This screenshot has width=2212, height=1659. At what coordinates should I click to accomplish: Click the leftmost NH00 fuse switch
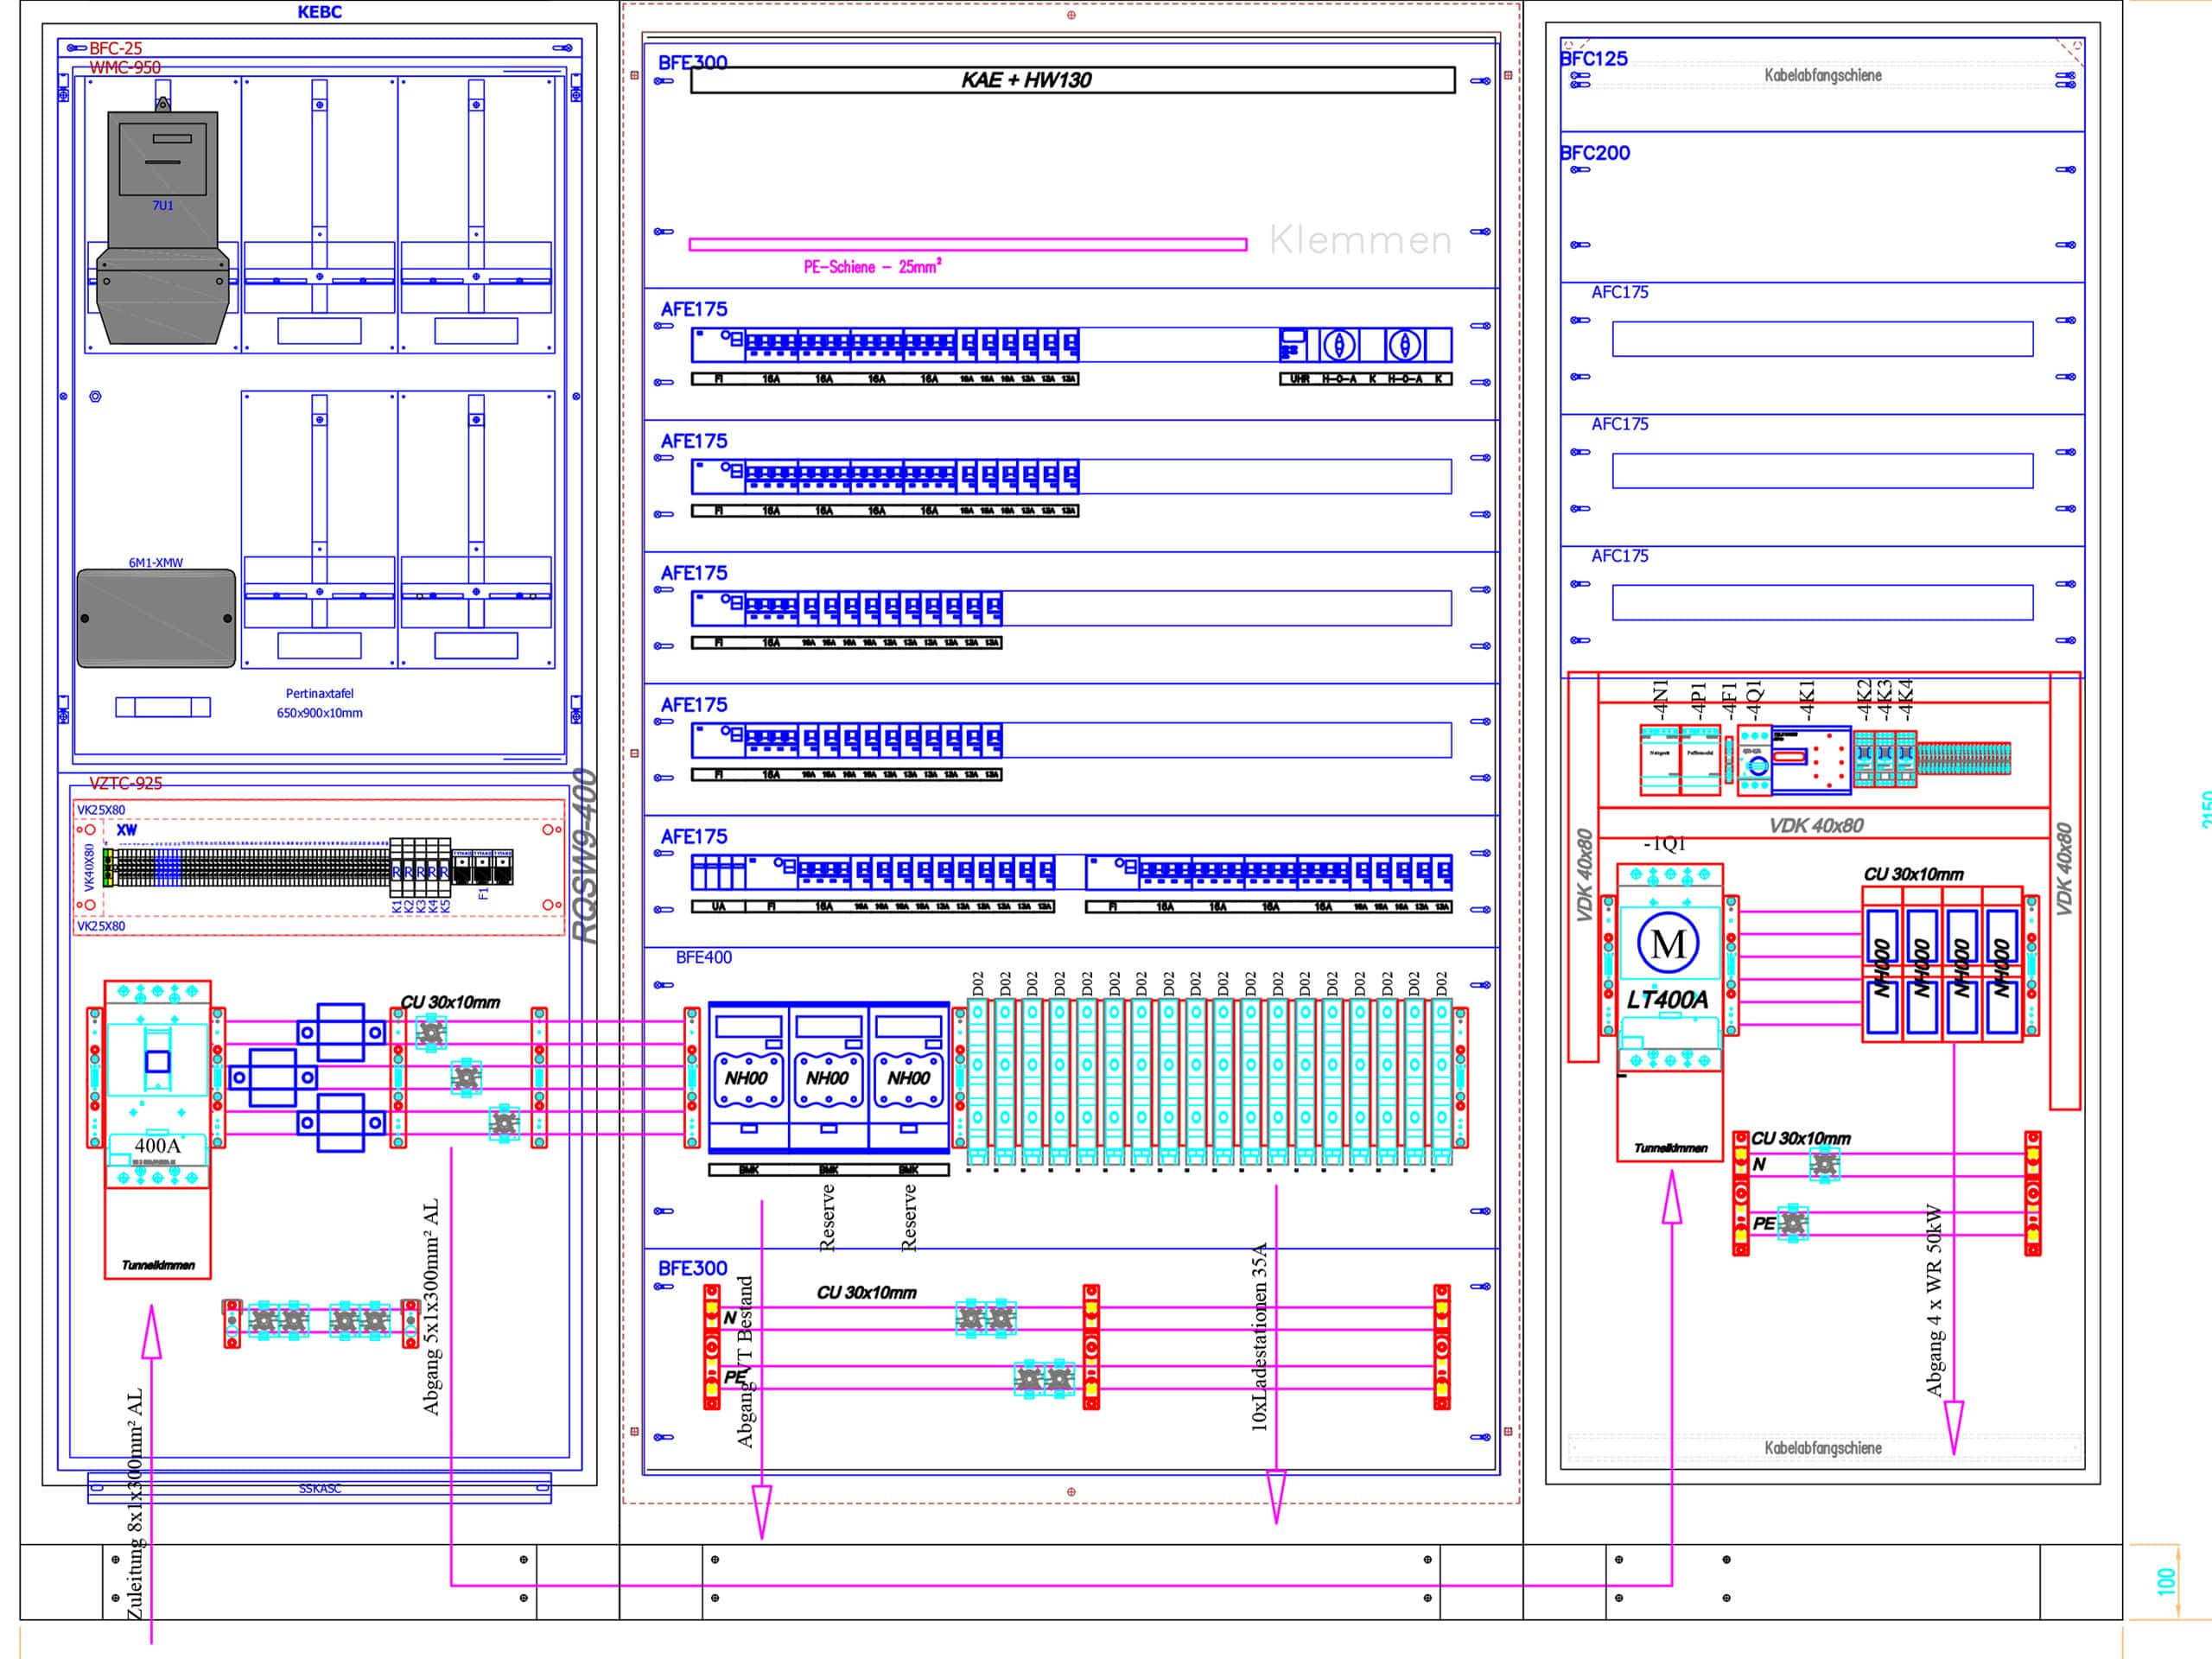tap(747, 1077)
